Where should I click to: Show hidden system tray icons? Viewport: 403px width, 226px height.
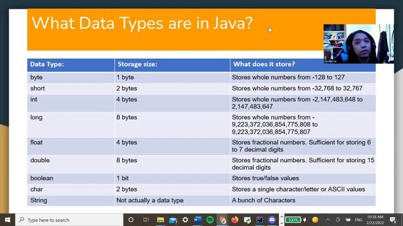click(327, 220)
